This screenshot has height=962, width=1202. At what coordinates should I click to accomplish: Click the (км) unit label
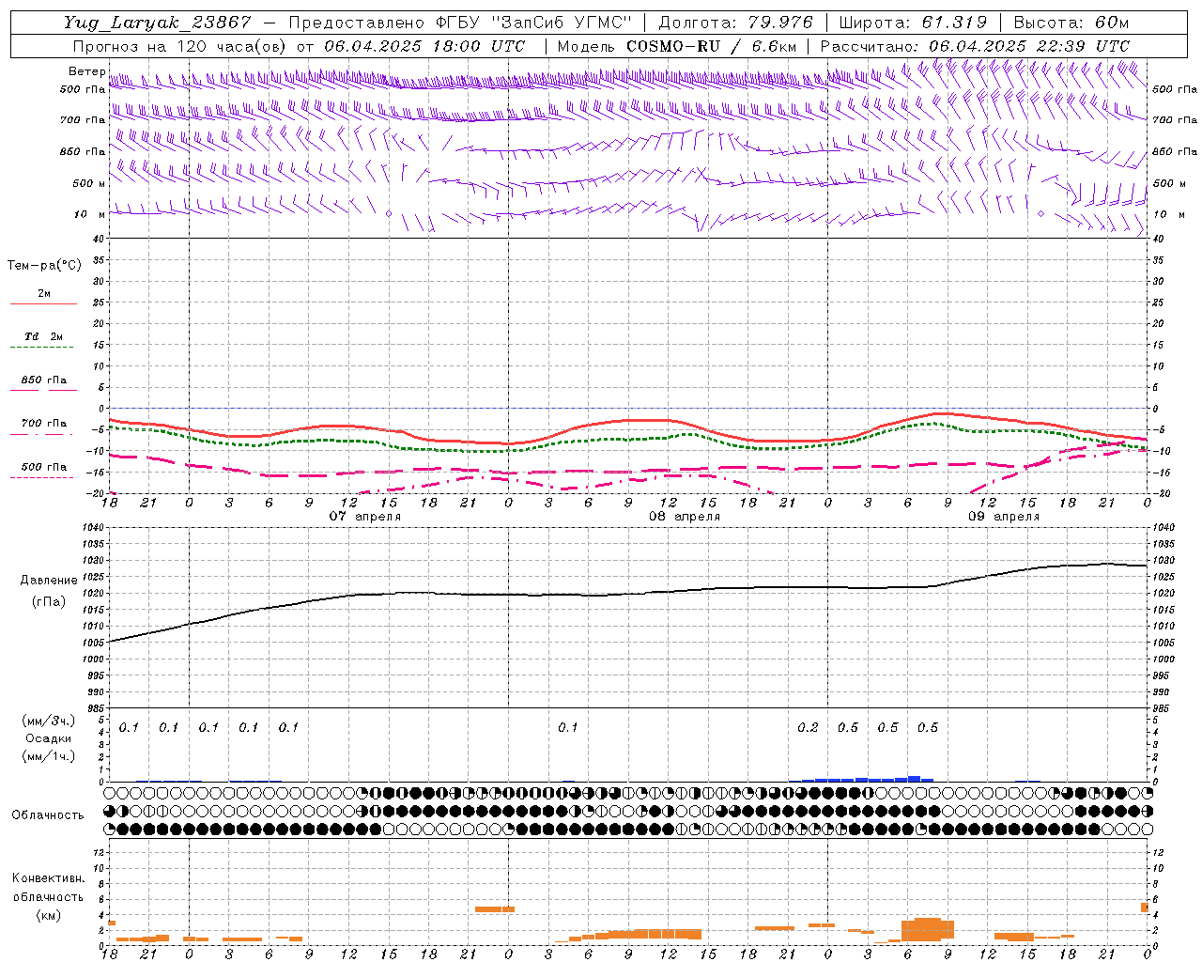[x=49, y=914]
